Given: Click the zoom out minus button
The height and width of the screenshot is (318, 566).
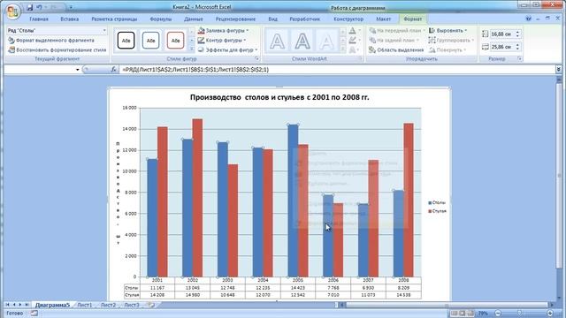Looking at the screenshot, I should [499, 314].
